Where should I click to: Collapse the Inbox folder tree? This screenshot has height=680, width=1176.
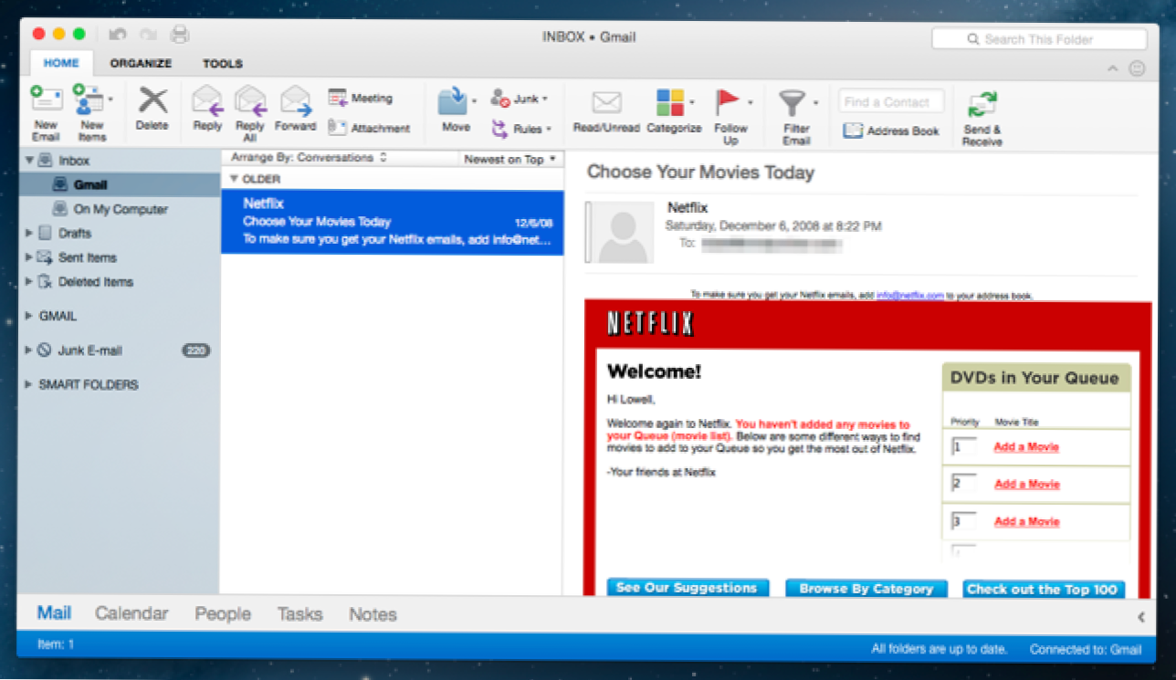click(29, 160)
